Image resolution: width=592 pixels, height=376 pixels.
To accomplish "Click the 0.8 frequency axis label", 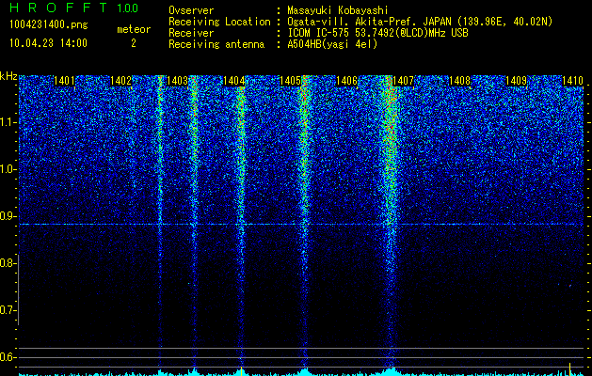I will pos(8,263).
